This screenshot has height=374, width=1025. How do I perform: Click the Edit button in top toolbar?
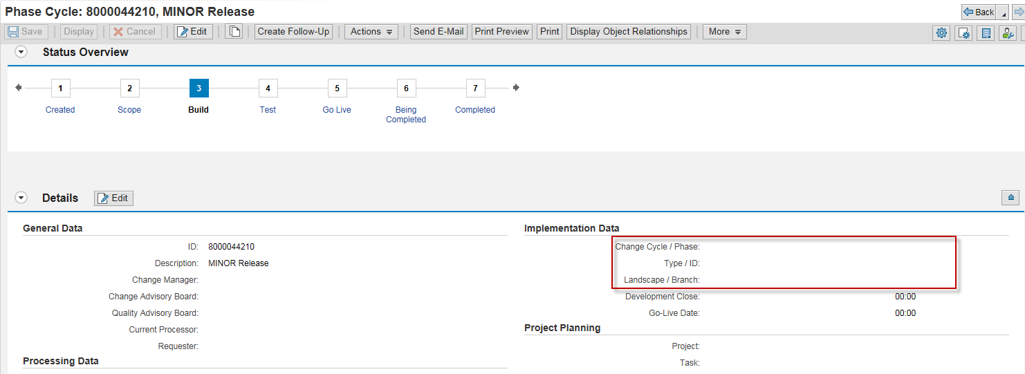pyautogui.click(x=193, y=32)
